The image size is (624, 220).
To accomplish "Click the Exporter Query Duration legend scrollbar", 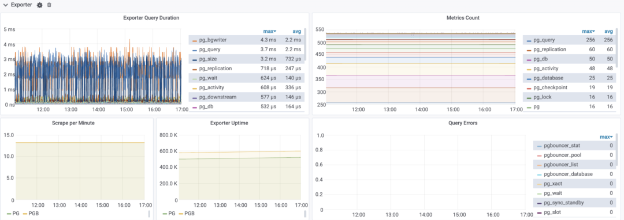I will 305,44.
